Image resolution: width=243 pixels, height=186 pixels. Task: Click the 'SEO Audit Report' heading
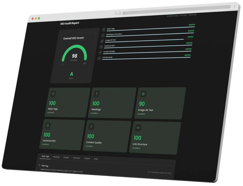70,23
